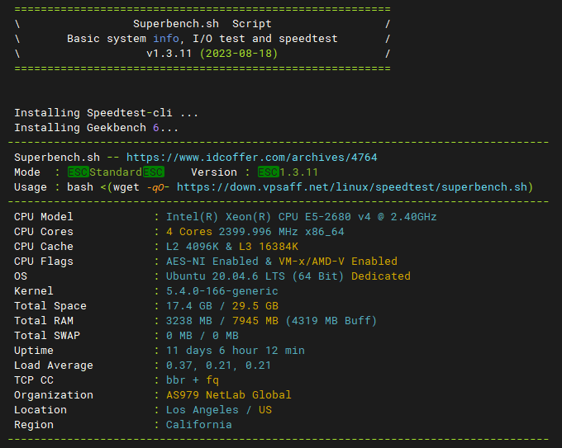The height and width of the screenshot is (448, 562).
Task: Click the Ubuntu 20.04.6 LTS text
Action: (x=226, y=276)
